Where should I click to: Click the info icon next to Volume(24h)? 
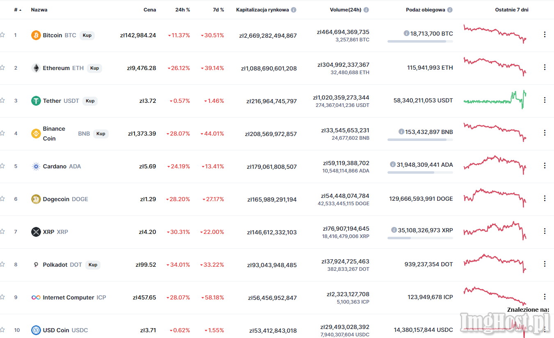[366, 10]
